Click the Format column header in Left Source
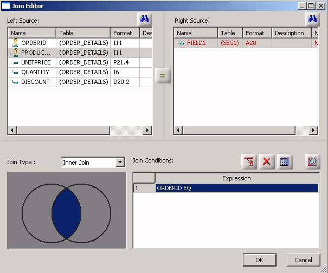 pos(124,33)
